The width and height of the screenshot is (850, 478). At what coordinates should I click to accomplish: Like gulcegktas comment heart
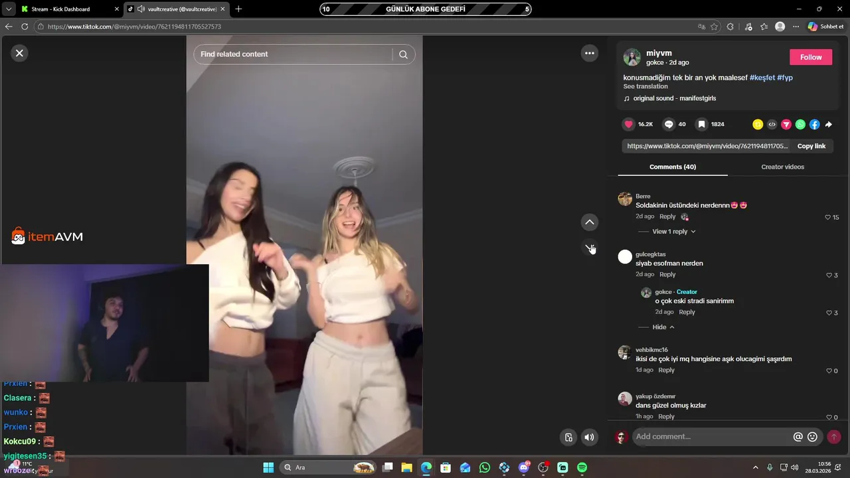coord(829,275)
